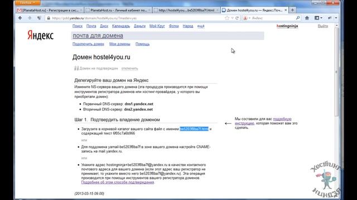This screenshot has height=200, width=357.
Task: Log out with the Выйти link
Action: pos(323,26)
